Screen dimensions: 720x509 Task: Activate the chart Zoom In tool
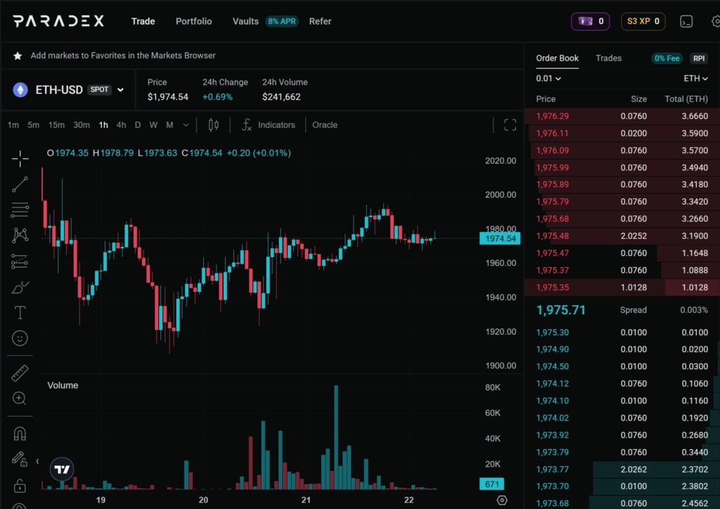coord(20,398)
